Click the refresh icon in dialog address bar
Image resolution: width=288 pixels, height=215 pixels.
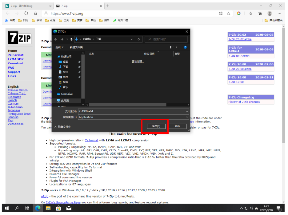(x=139, y=39)
